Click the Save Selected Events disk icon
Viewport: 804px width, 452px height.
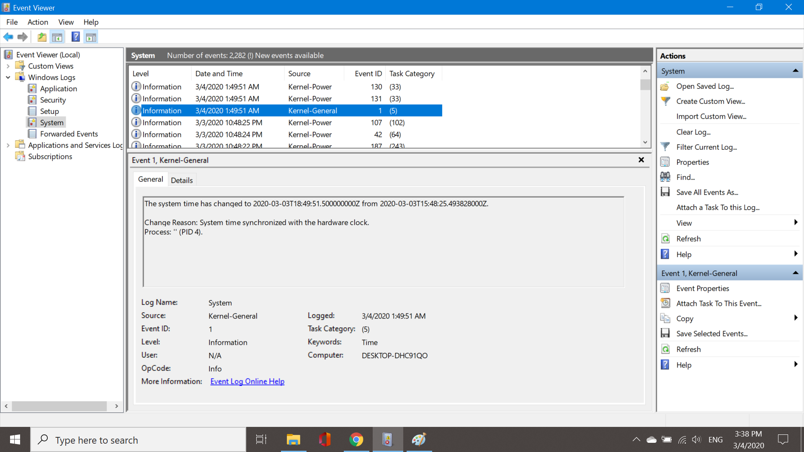point(665,334)
